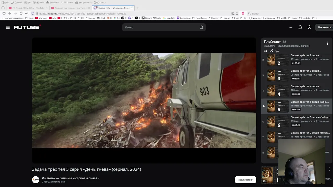Click the playlist sort order icon
The width and height of the screenshot is (333, 187).
click(266, 51)
